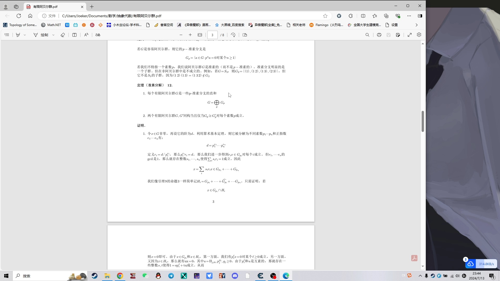Start Read Aloud from PDF toolbar
500x281 pixels.
(x=86, y=35)
